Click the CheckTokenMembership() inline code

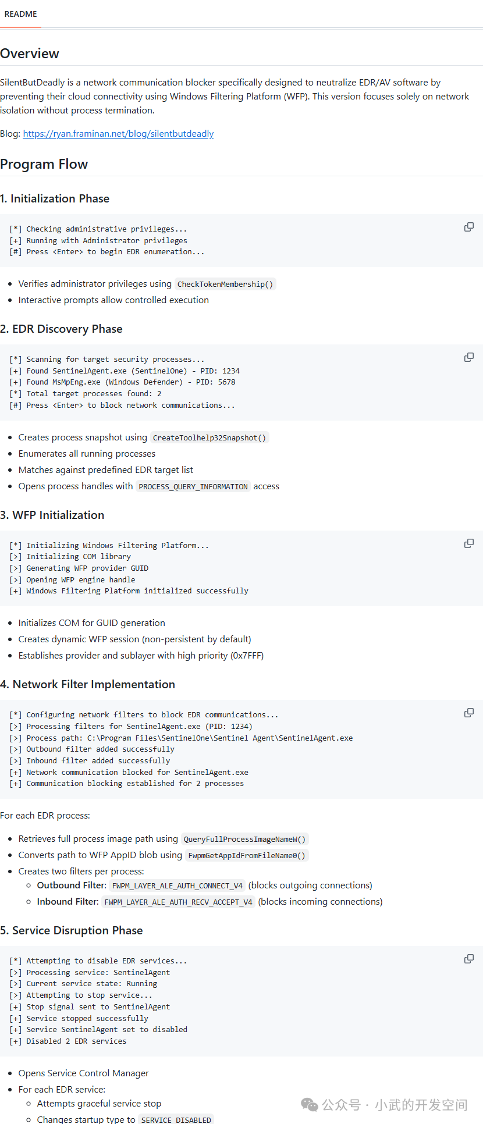[x=225, y=284]
